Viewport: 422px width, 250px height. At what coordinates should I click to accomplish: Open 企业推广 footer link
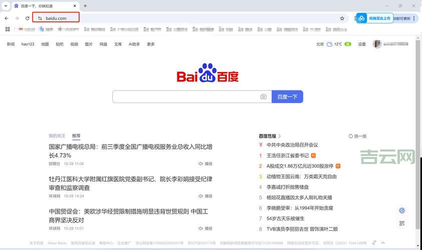coord(124,243)
